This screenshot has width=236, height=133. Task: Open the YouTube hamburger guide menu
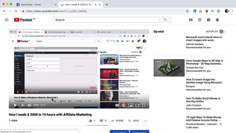pyautogui.click(x=7, y=20)
